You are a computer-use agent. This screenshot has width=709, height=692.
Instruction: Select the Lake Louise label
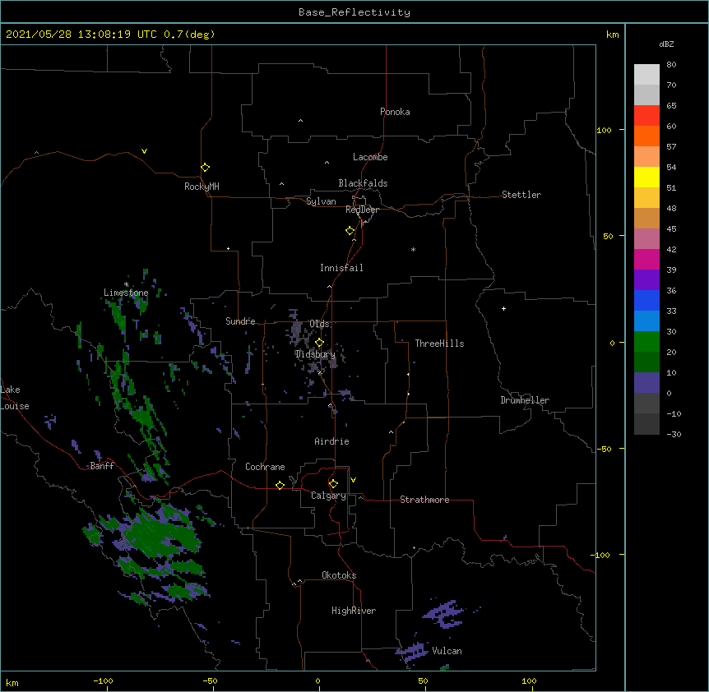[15, 398]
